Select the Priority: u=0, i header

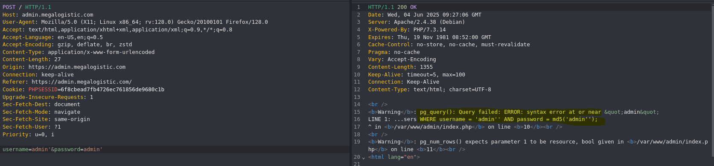(x=28, y=135)
